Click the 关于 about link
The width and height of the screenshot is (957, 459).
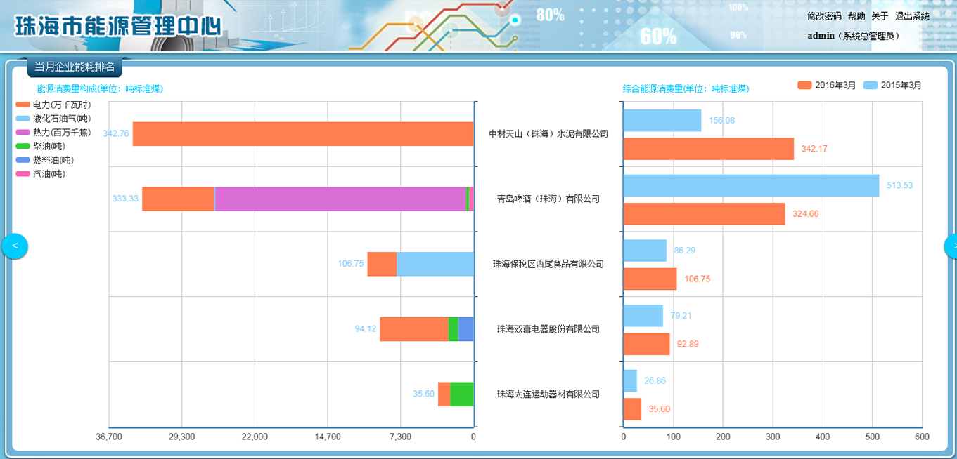click(x=880, y=16)
